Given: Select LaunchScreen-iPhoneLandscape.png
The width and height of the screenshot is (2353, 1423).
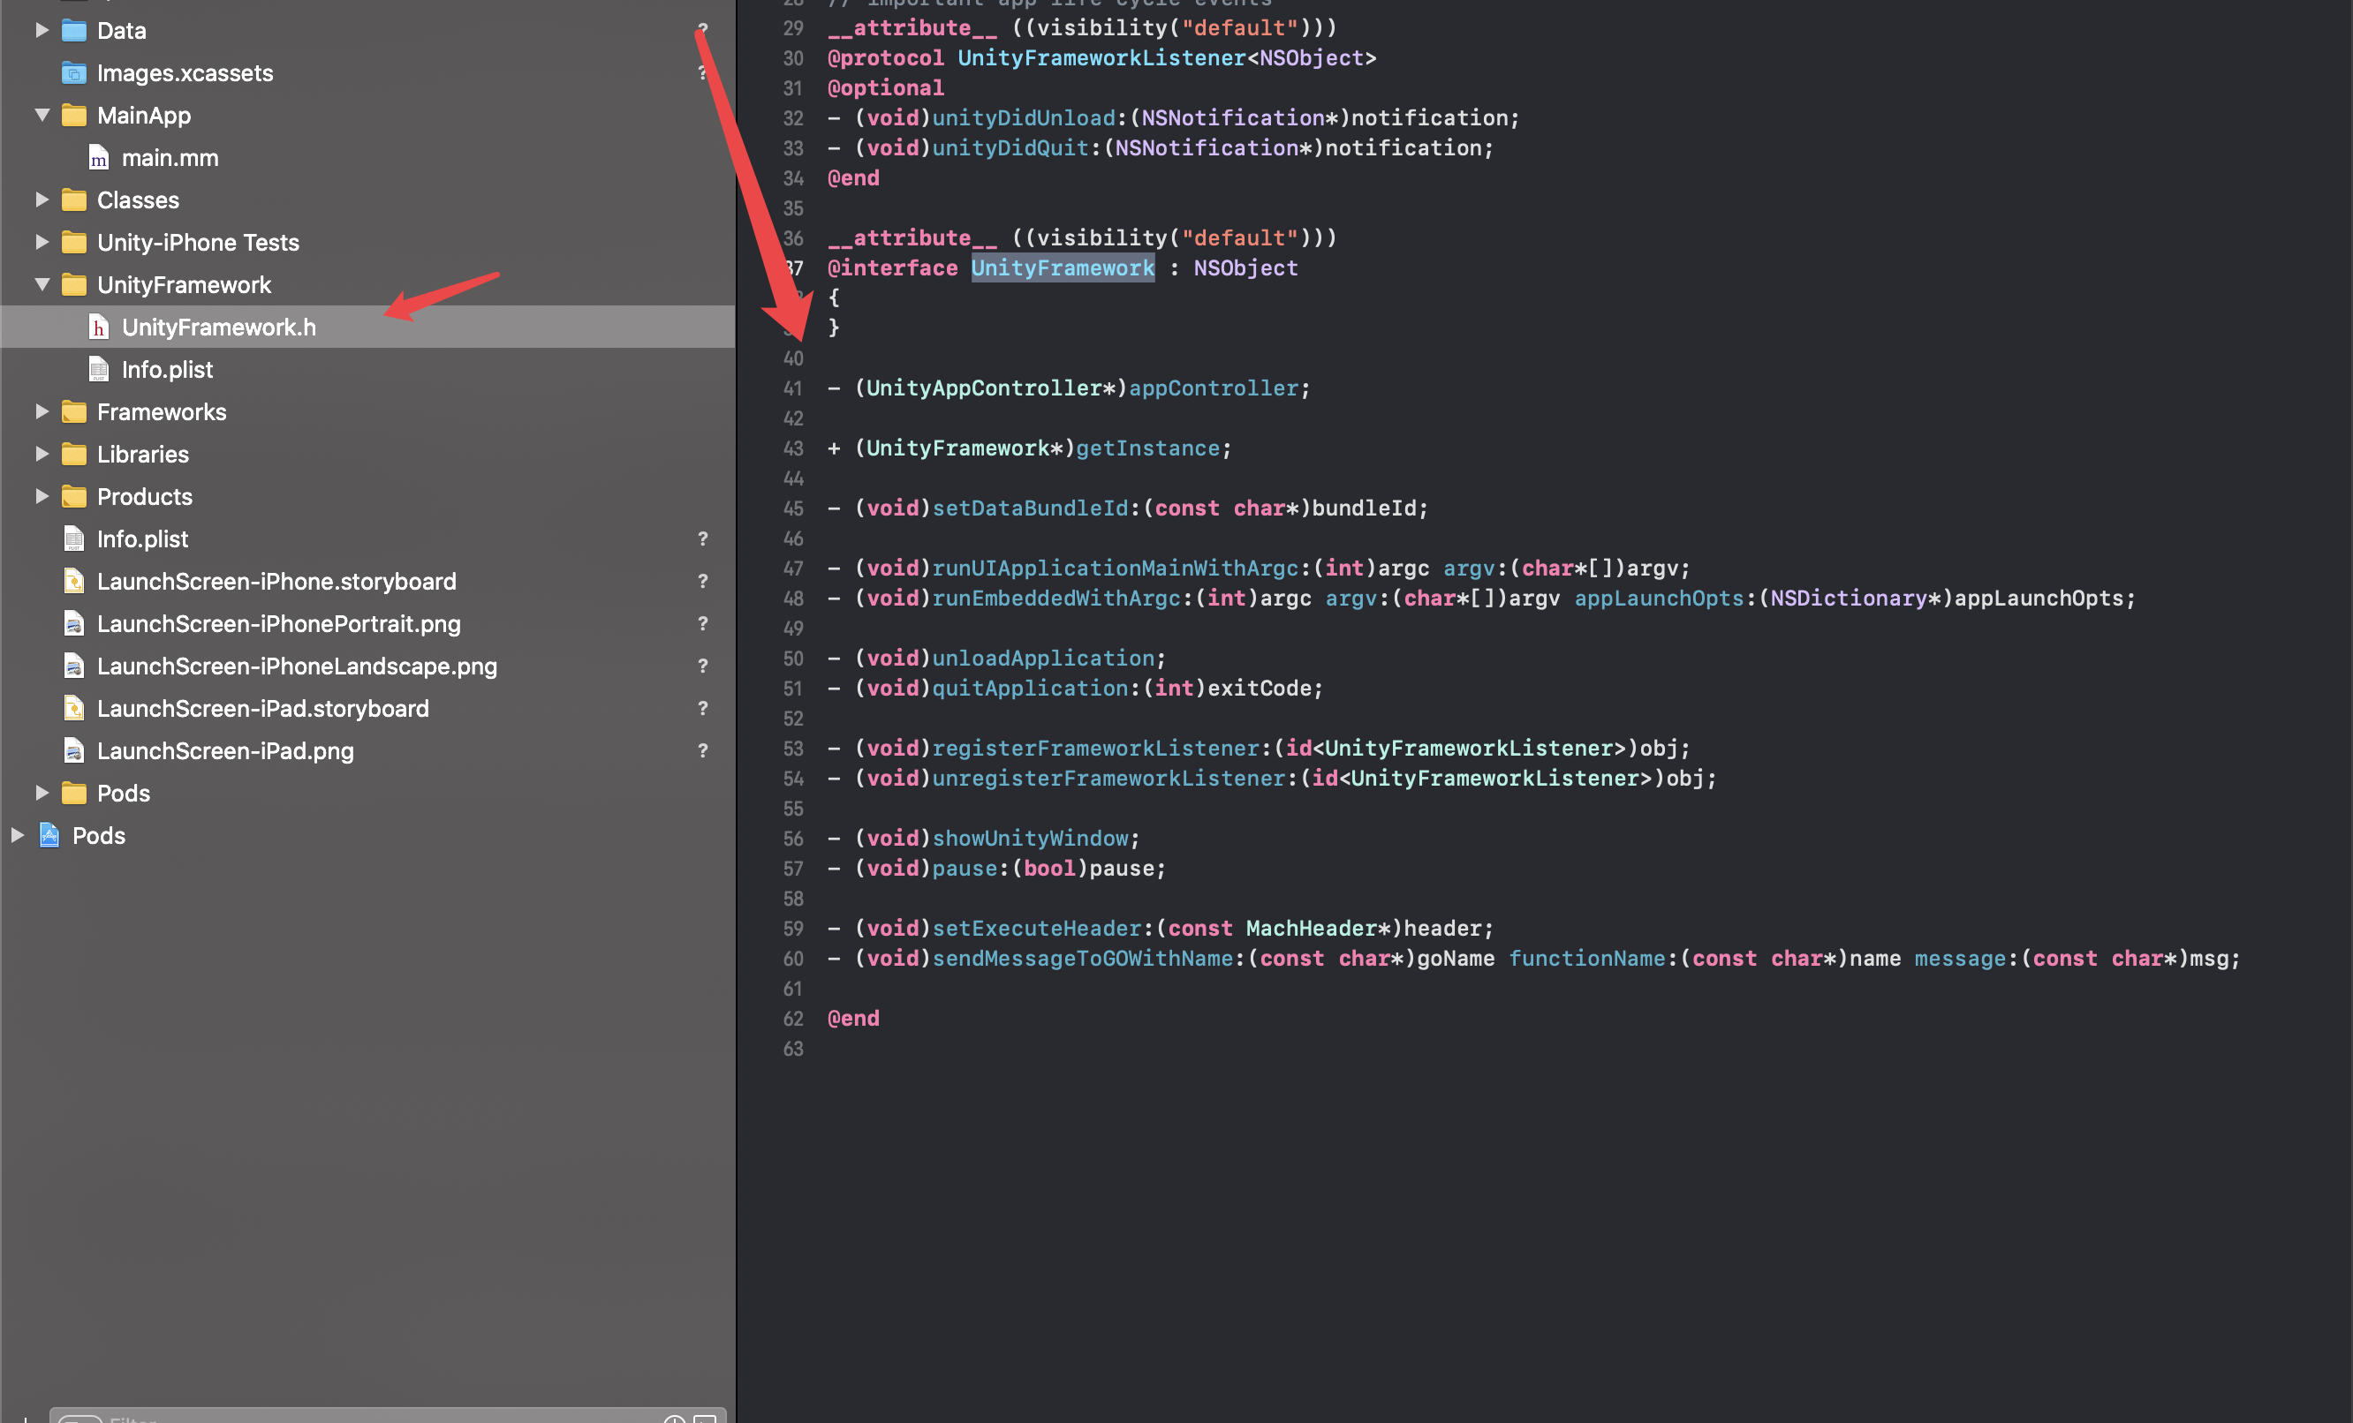Looking at the screenshot, I should [297, 666].
